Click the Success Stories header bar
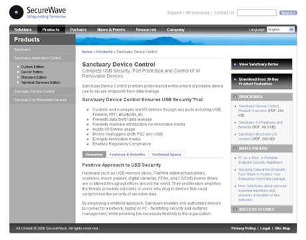The width and height of the screenshot is (306, 240). [x=261, y=209]
